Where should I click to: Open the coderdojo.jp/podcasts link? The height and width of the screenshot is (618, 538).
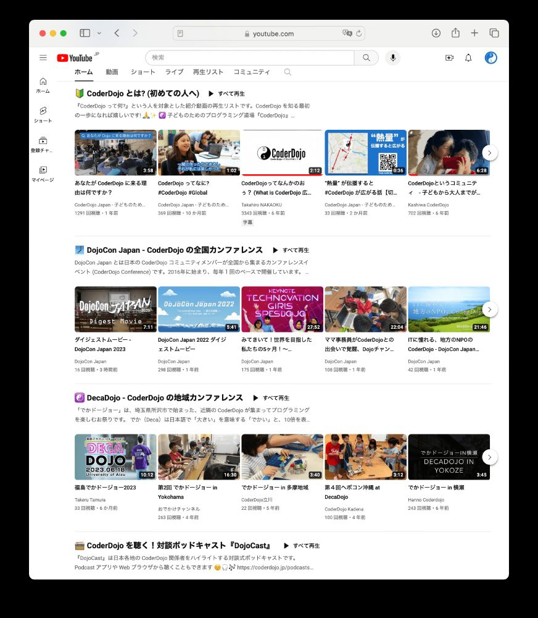[x=275, y=567]
